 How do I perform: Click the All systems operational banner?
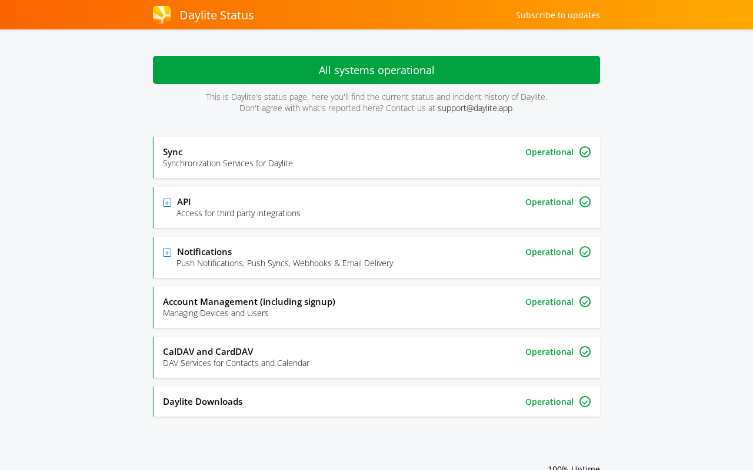tap(376, 70)
